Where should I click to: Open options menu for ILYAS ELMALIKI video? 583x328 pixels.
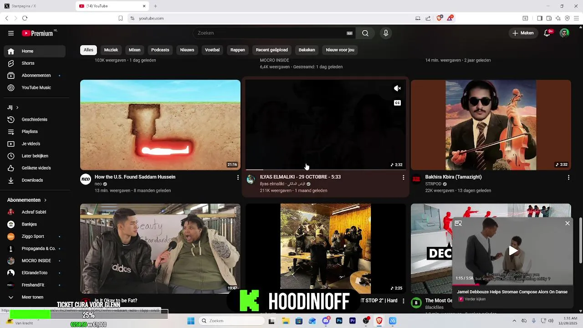(x=403, y=177)
